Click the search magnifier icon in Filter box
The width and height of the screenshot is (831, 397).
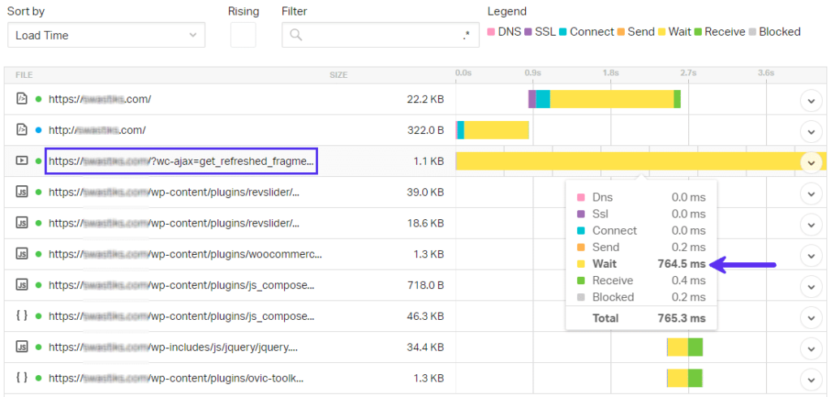coord(296,35)
